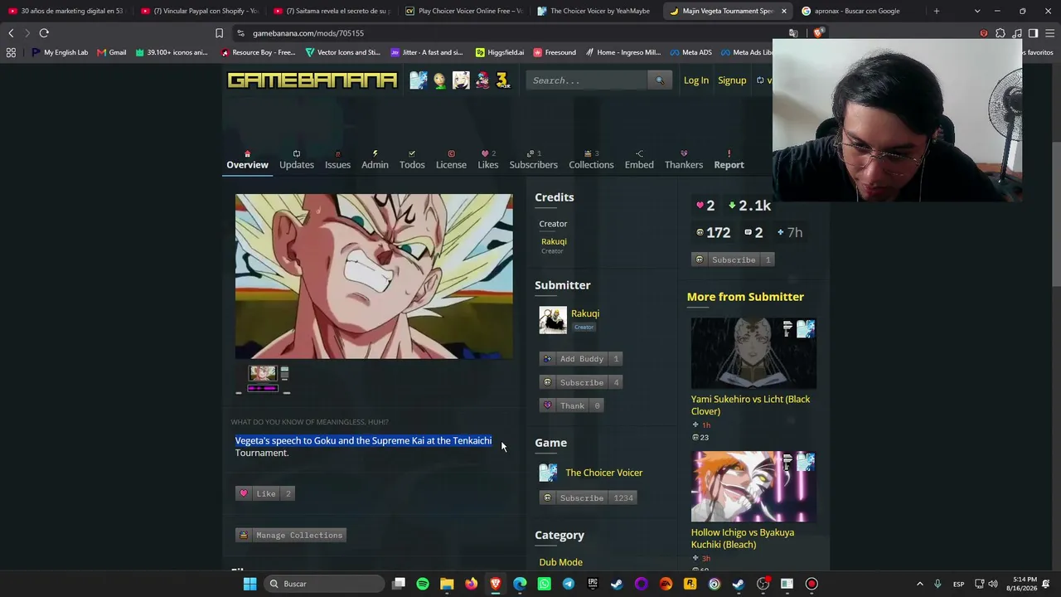This screenshot has width=1061, height=597.
Task: Open Firefox from the taskbar
Action: point(471,584)
